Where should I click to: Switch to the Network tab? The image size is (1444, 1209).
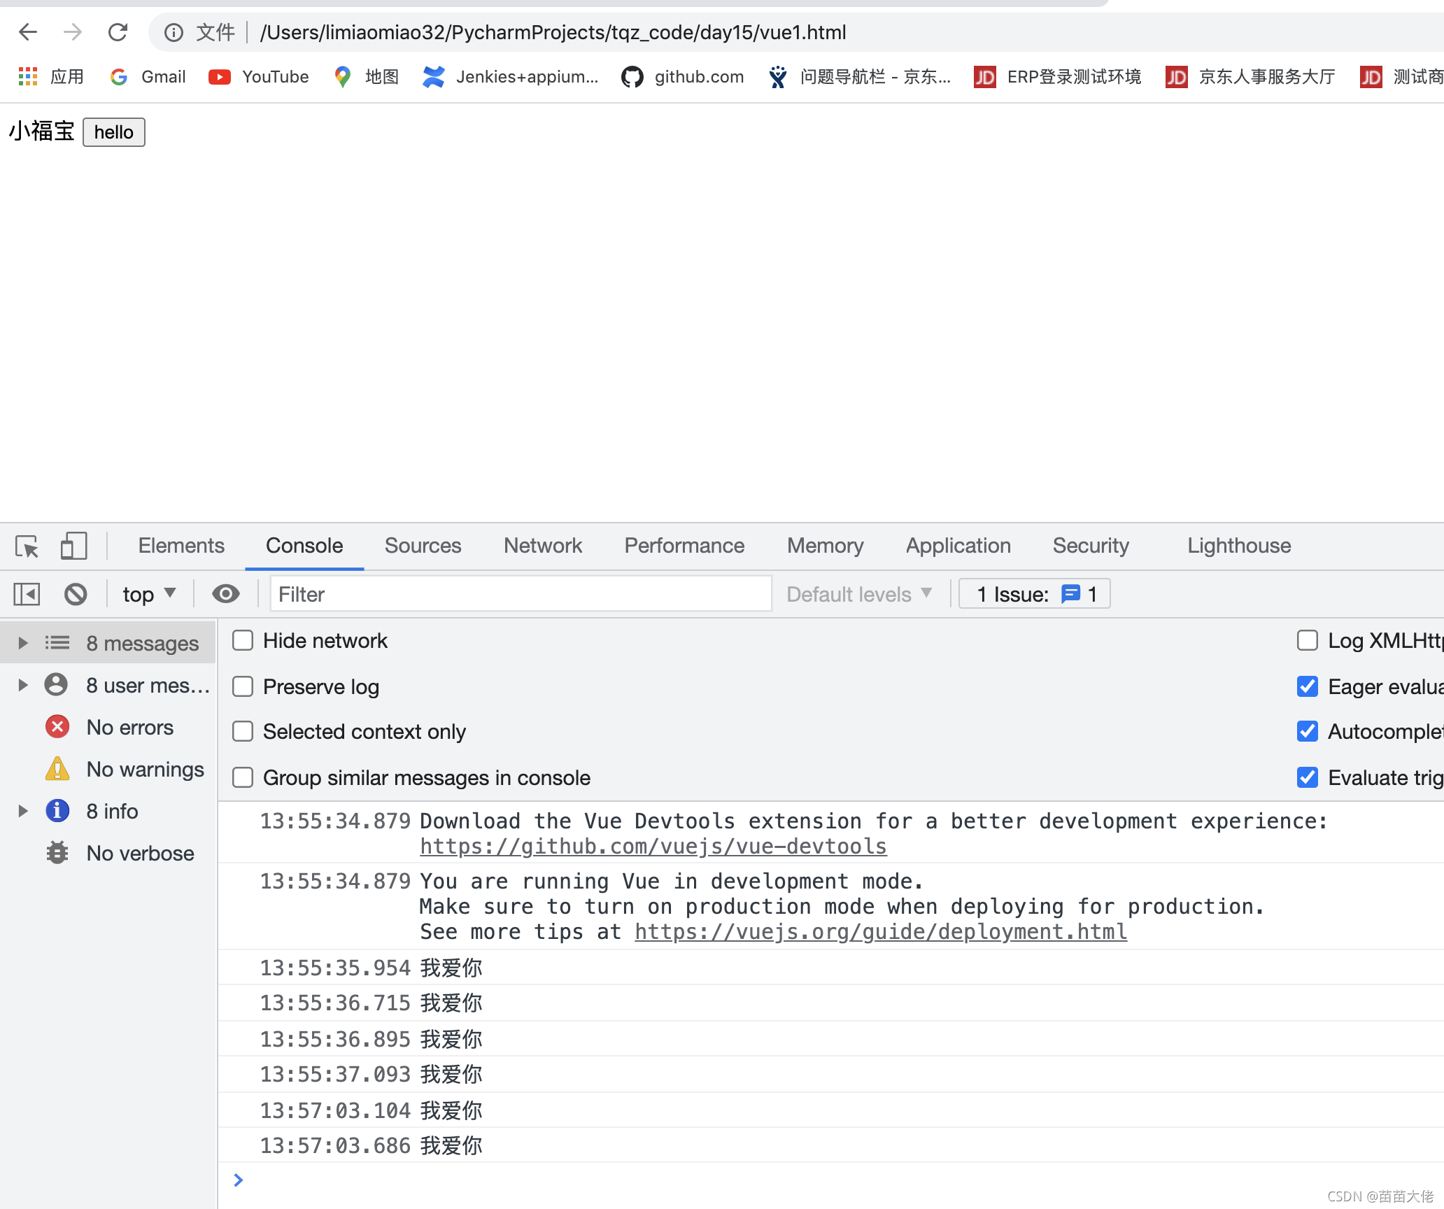(x=543, y=546)
